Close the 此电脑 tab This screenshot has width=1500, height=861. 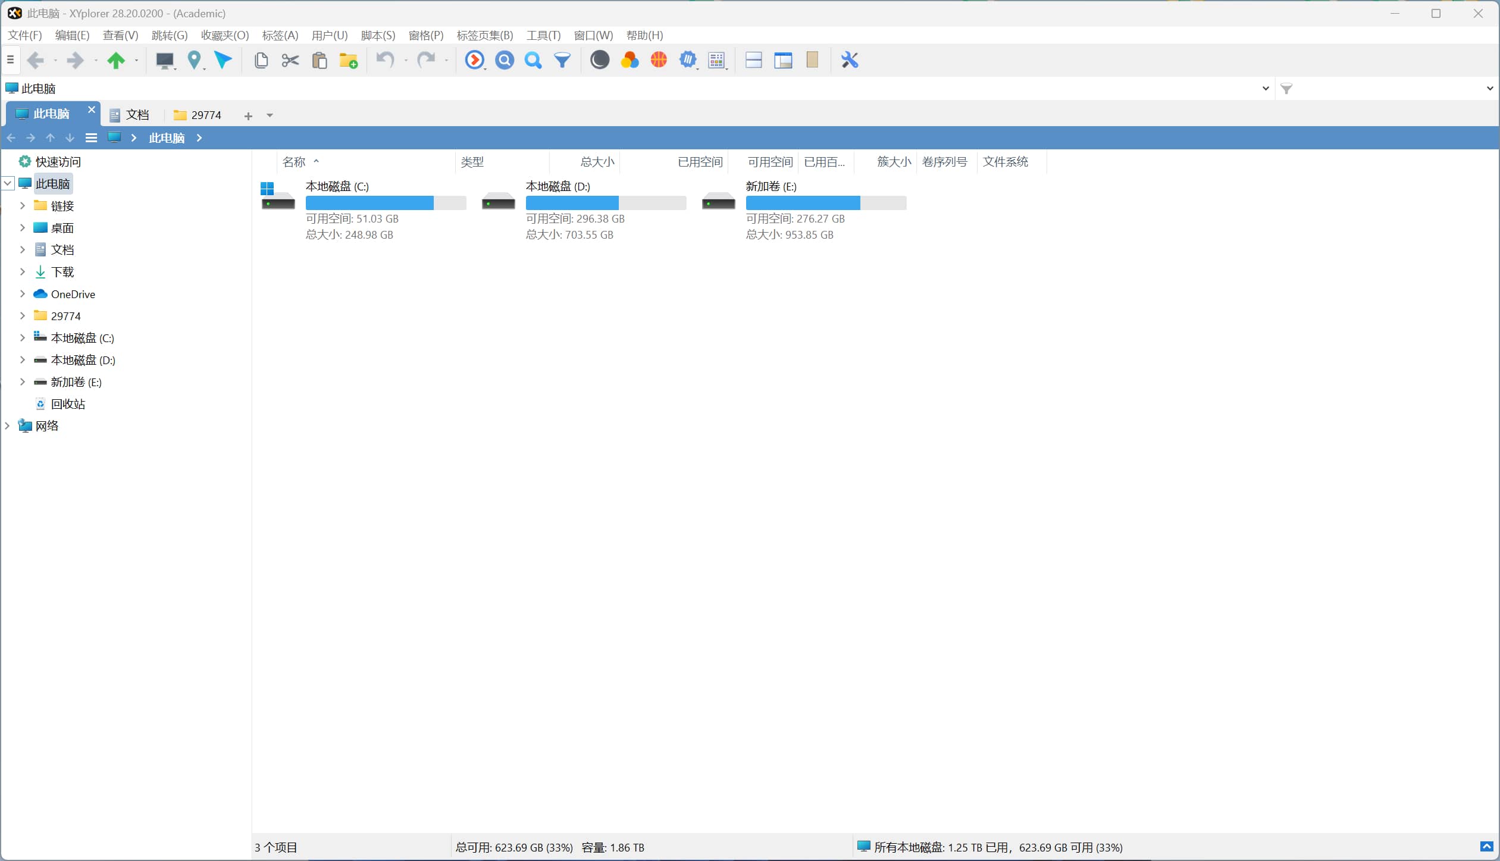[91, 110]
